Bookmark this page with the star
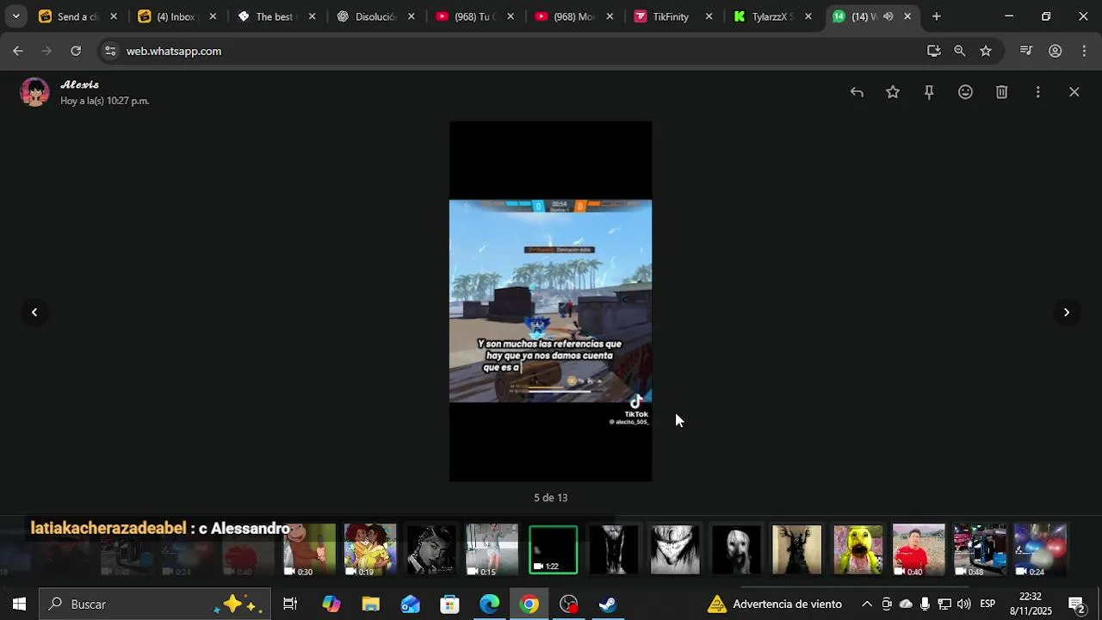Screen dimensions: 1102x620 [x=986, y=51]
